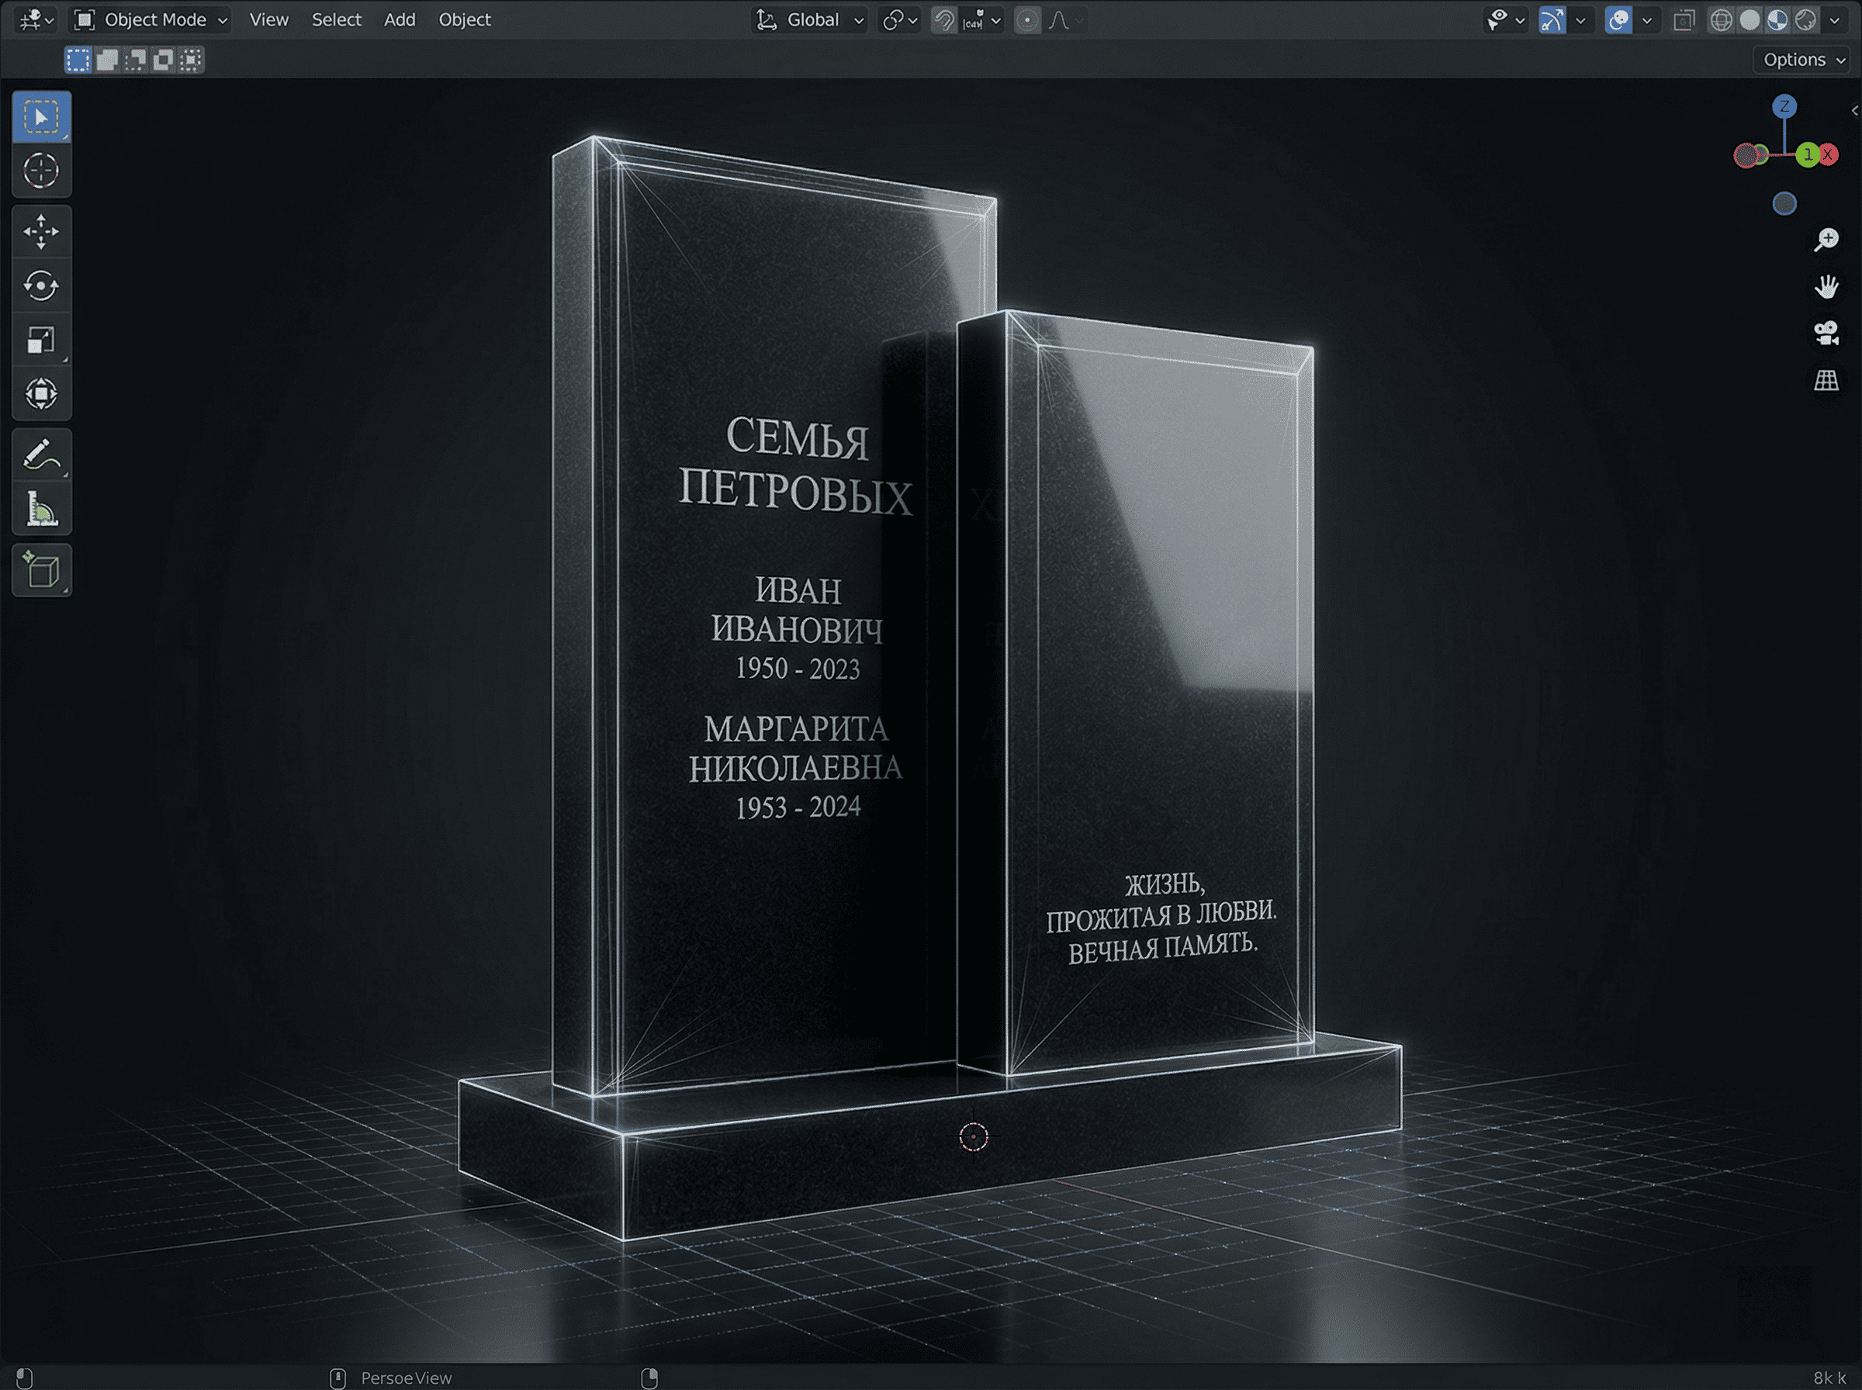Toggle Show Overlays button
1862x1390 pixels.
tap(1618, 20)
